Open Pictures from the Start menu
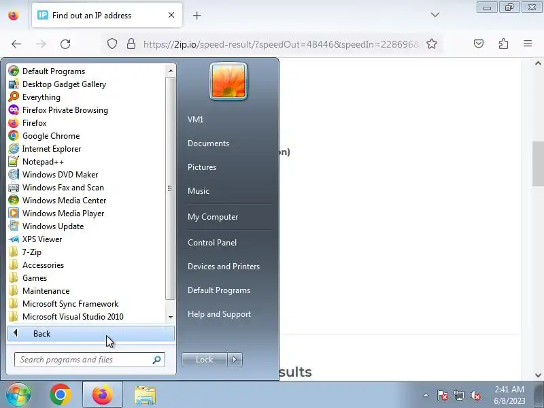This screenshot has width=544, height=408. click(x=202, y=167)
